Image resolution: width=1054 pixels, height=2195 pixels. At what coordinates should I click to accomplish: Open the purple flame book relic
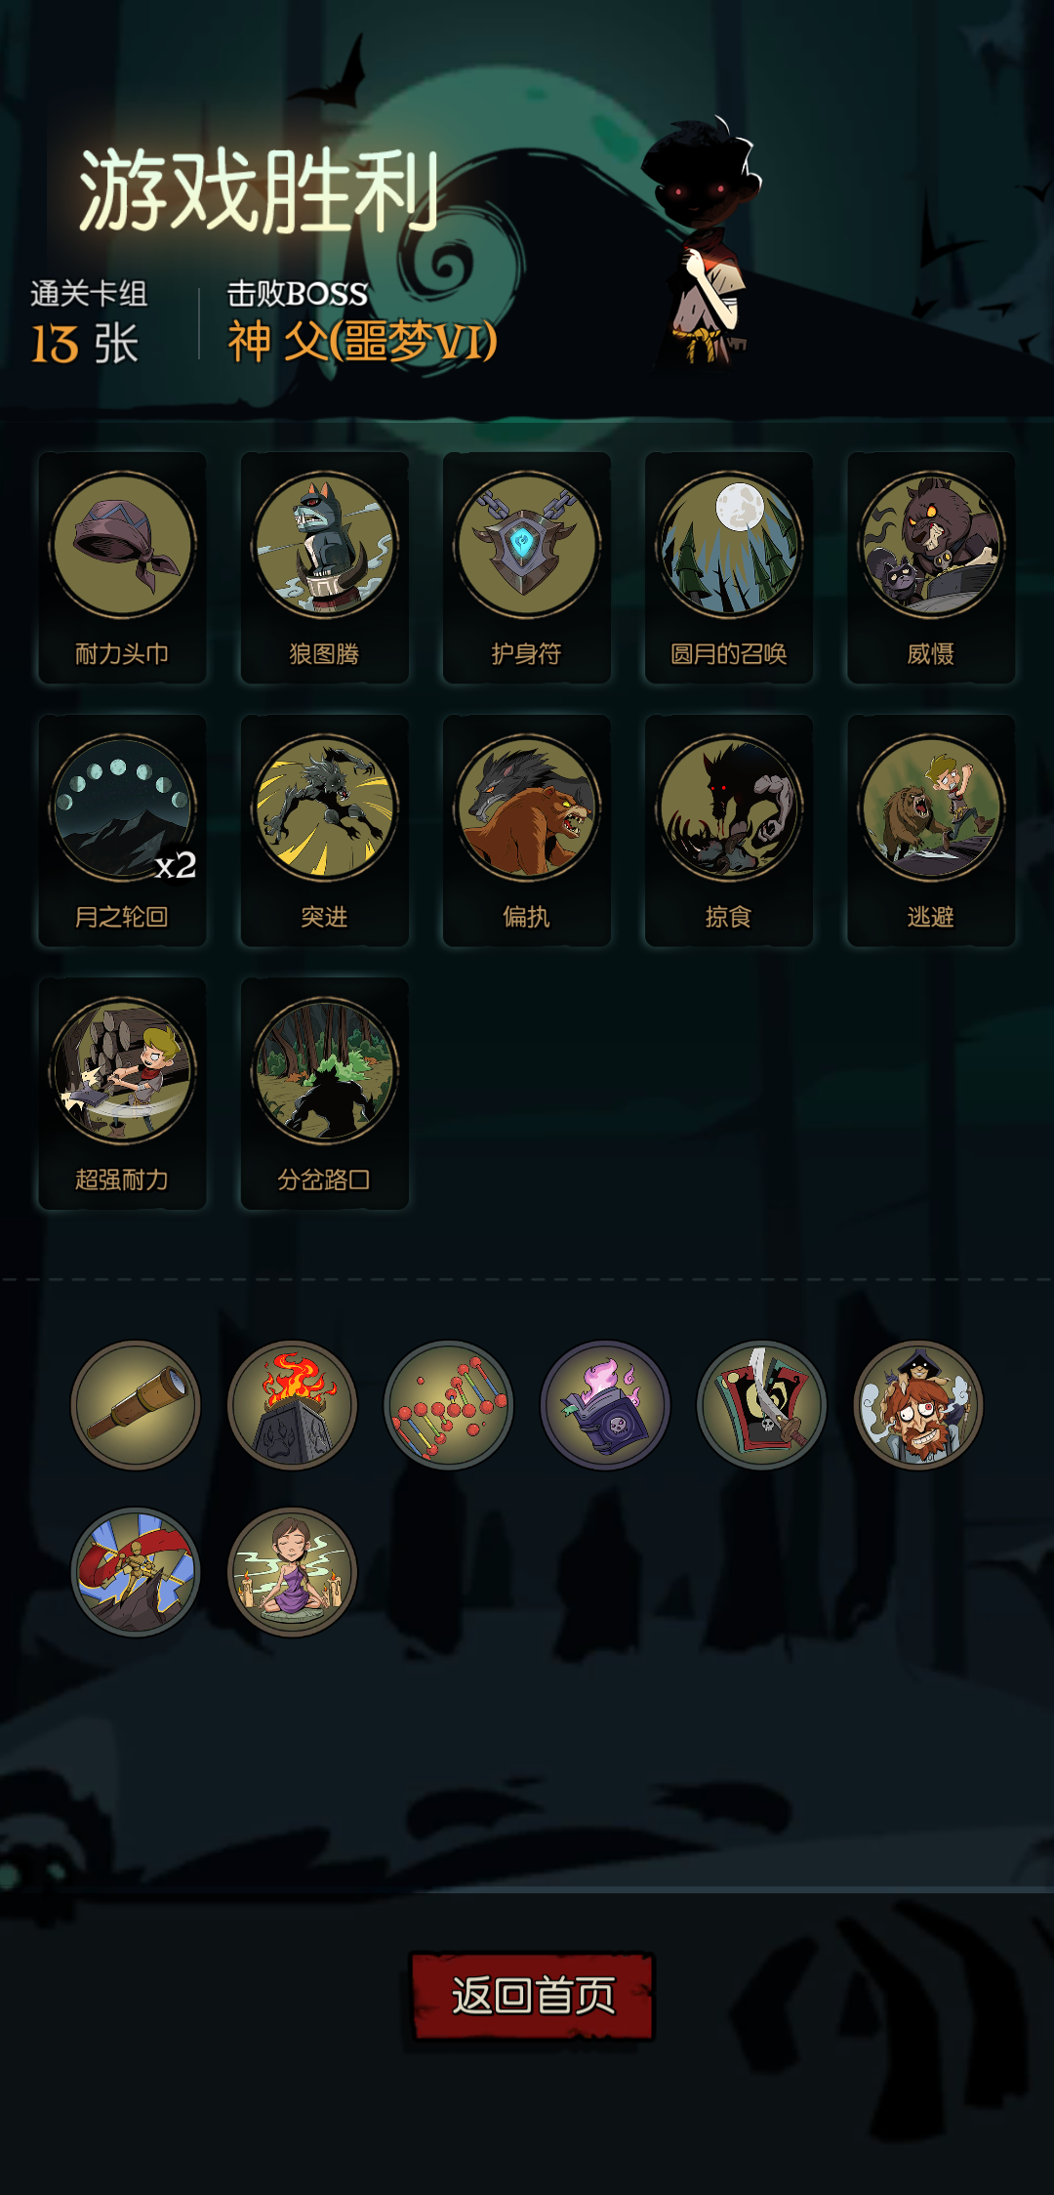605,1405
